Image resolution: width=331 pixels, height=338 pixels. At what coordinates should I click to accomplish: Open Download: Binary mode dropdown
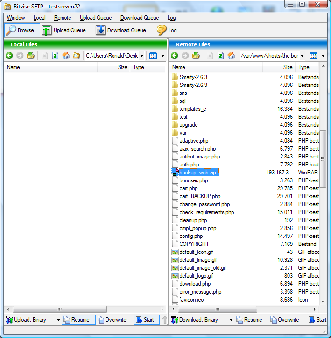point(231,320)
